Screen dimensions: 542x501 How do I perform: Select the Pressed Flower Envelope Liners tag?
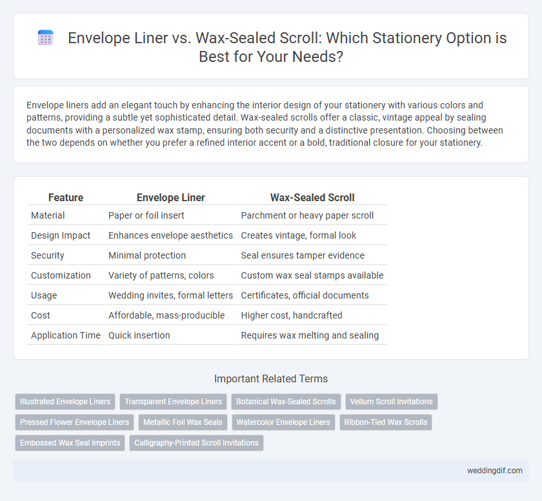point(74,422)
